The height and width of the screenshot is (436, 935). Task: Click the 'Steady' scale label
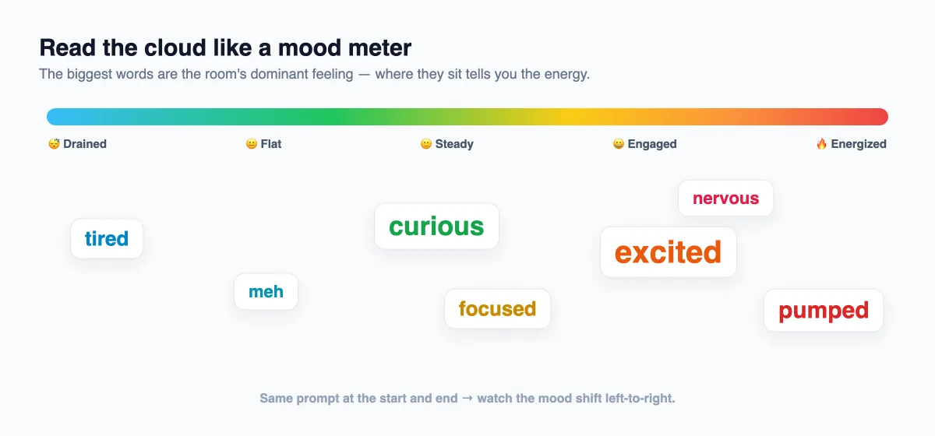454,144
